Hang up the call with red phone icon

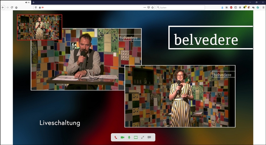pos(116,137)
